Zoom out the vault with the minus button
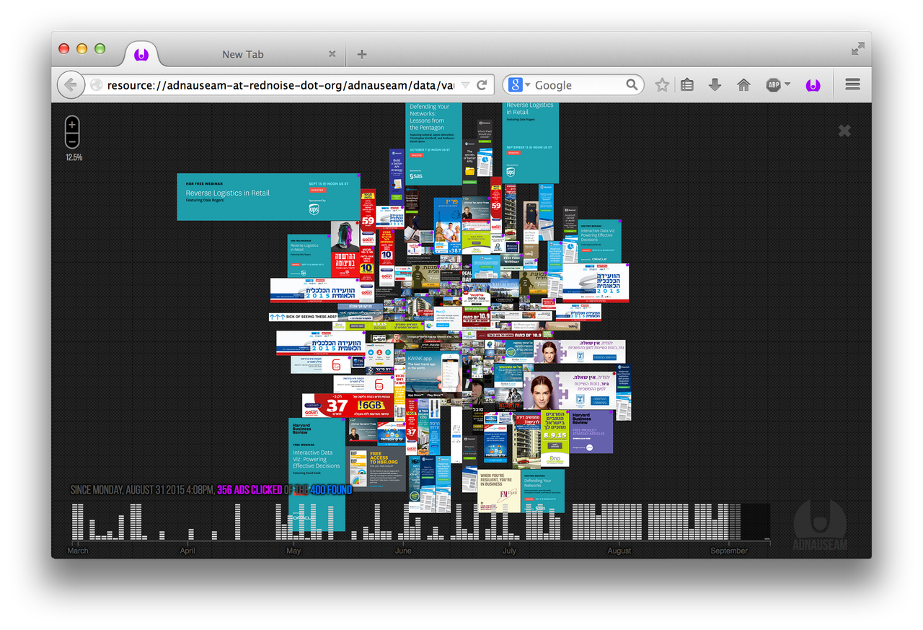923x630 pixels. pos(72,141)
